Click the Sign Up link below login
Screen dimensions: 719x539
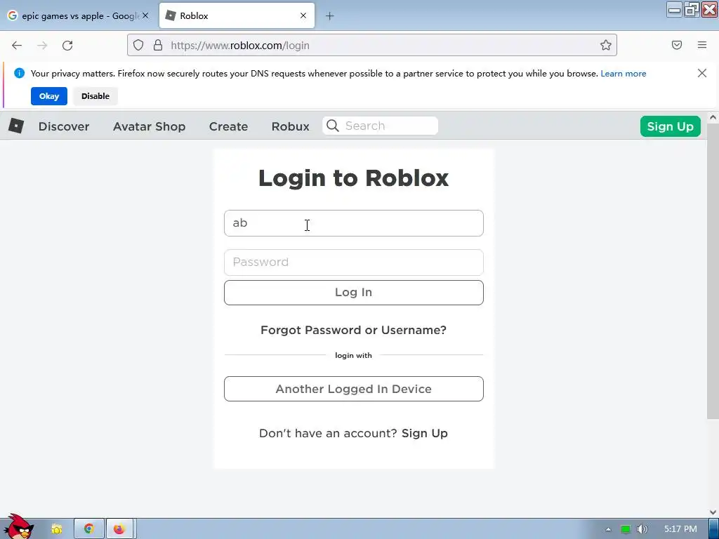point(424,433)
